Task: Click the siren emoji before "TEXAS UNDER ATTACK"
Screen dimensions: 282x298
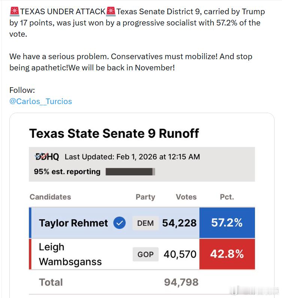Action: pos(14,12)
